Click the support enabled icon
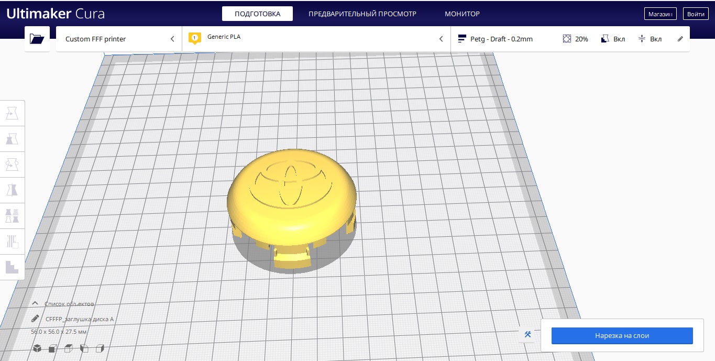This screenshot has height=361, width=715. [605, 39]
